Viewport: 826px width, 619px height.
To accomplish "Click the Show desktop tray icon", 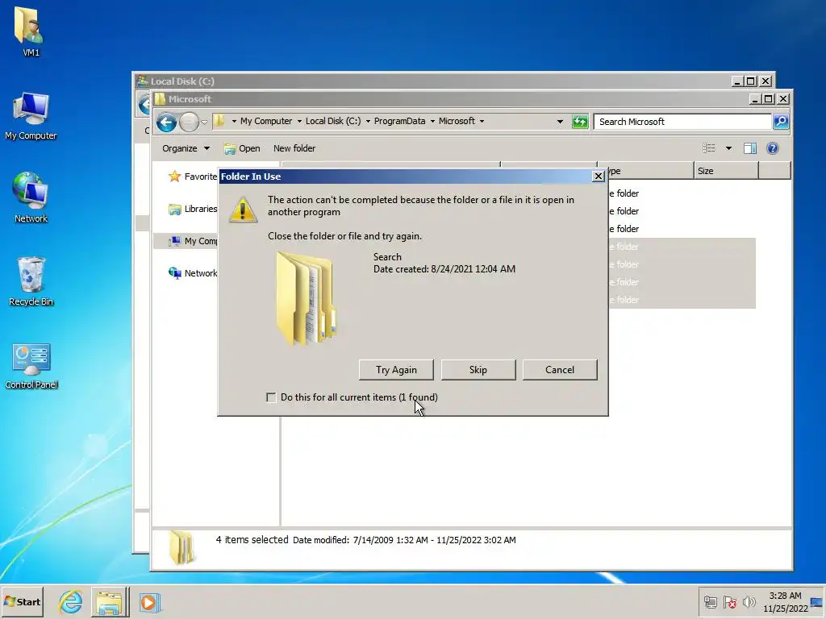I will [817, 601].
